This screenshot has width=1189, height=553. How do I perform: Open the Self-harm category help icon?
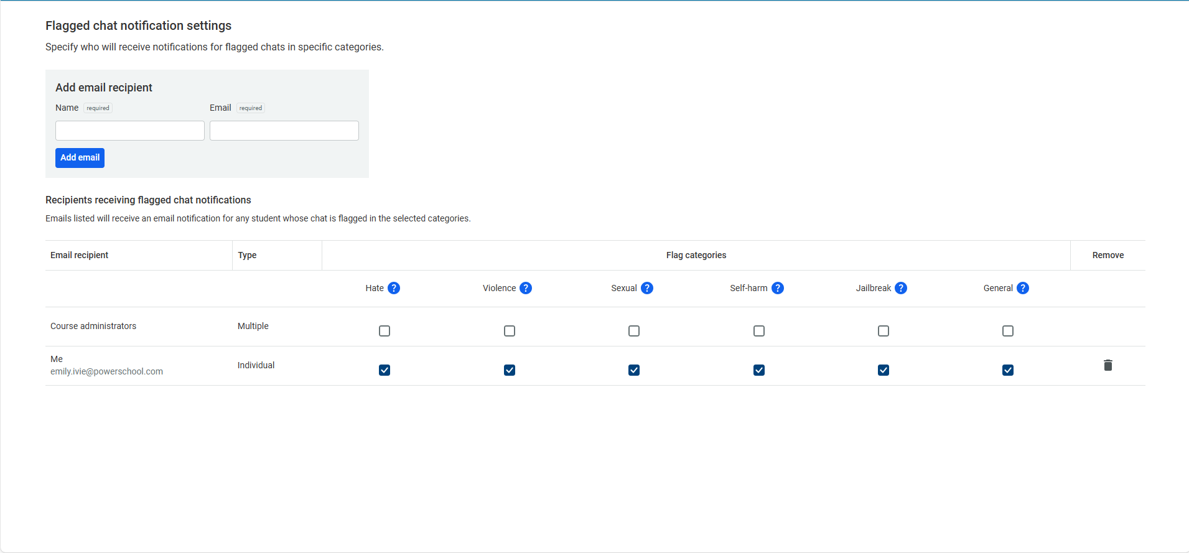click(x=778, y=288)
